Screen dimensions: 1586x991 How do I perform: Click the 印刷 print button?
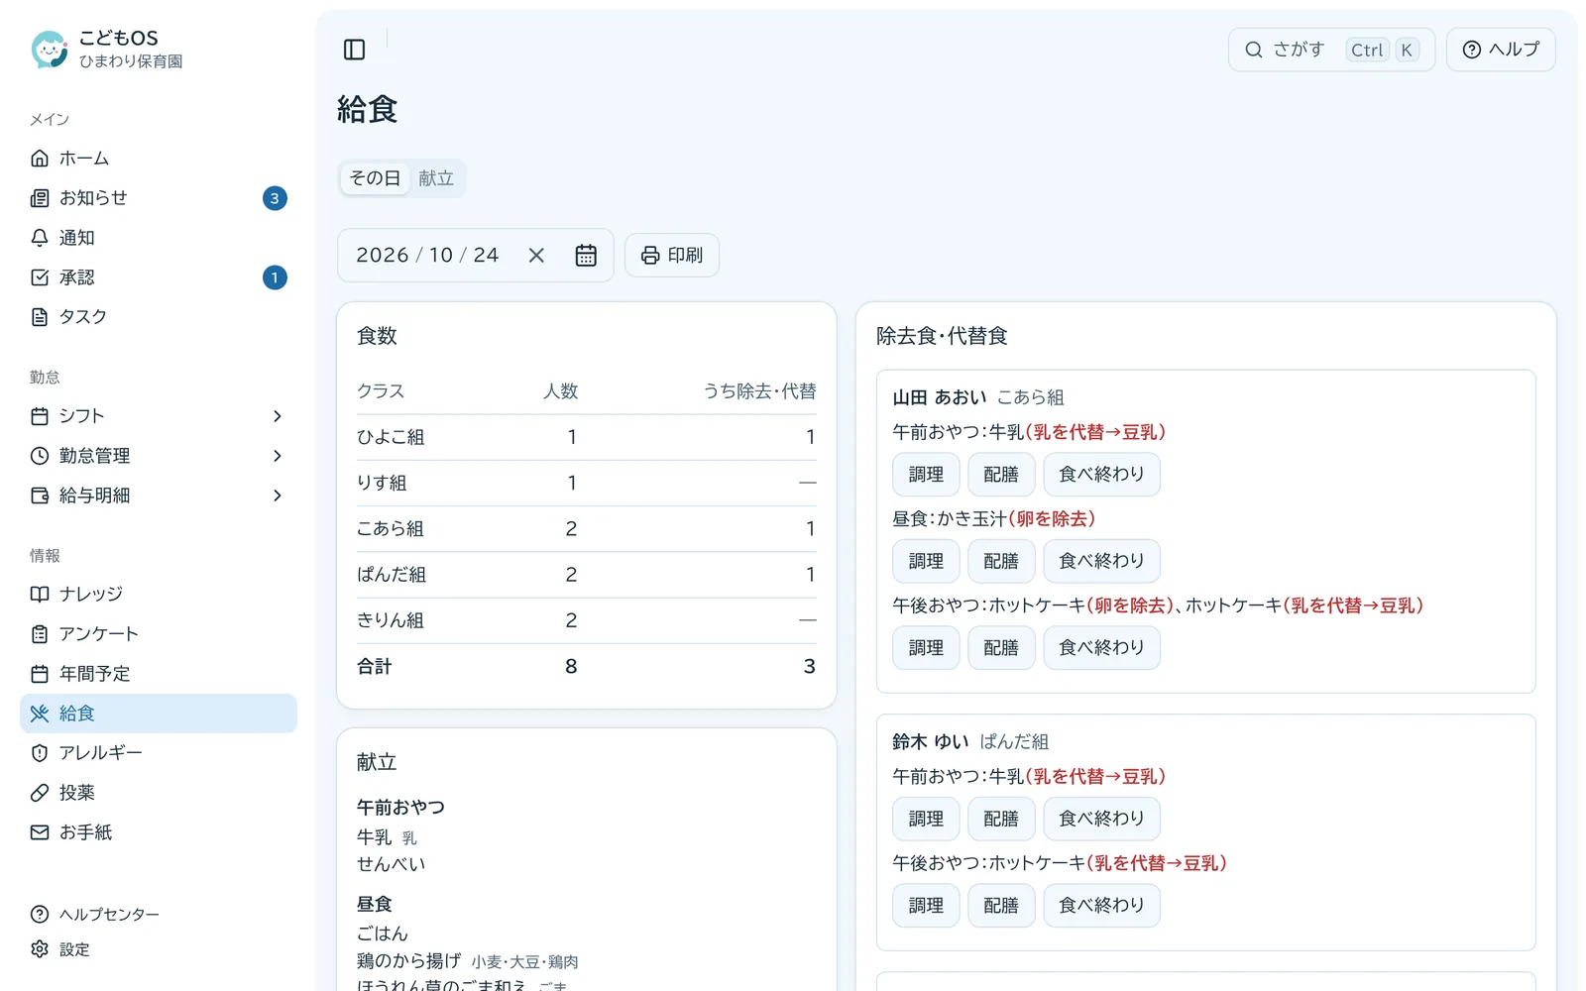click(x=672, y=256)
